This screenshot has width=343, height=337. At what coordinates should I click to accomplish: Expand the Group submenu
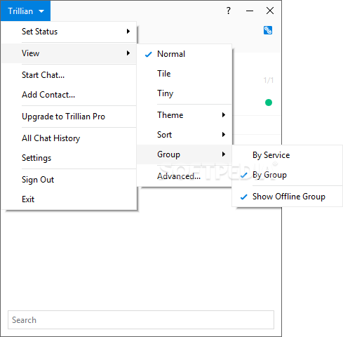pyautogui.click(x=184, y=154)
